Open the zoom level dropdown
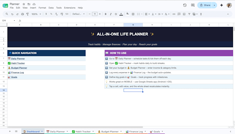This screenshot has height=134, width=235. pos(36,14)
